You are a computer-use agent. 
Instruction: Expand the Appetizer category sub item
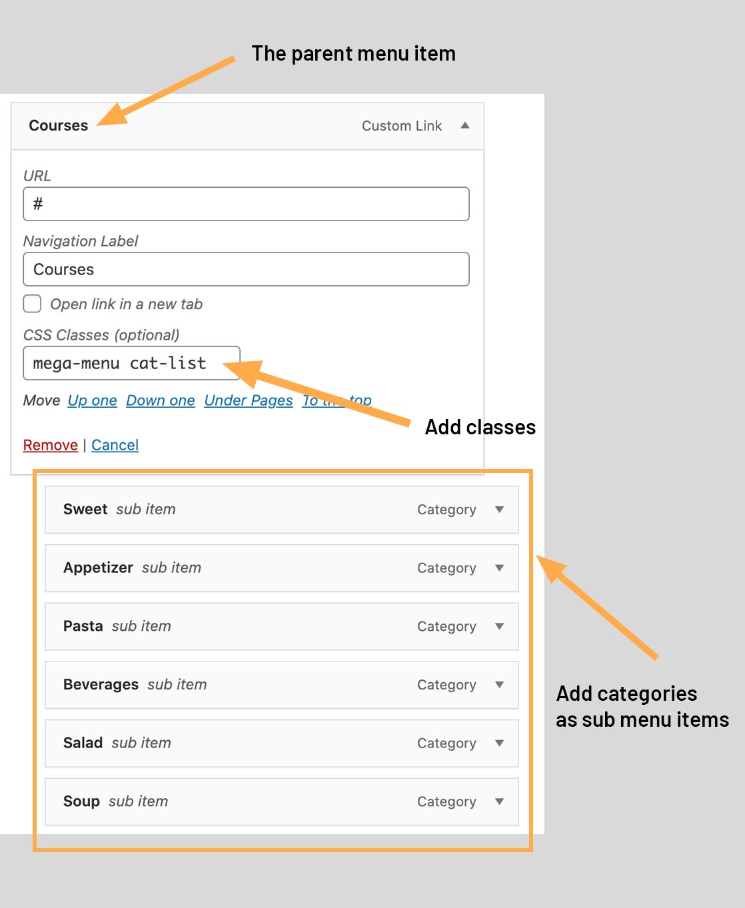pos(499,568)
